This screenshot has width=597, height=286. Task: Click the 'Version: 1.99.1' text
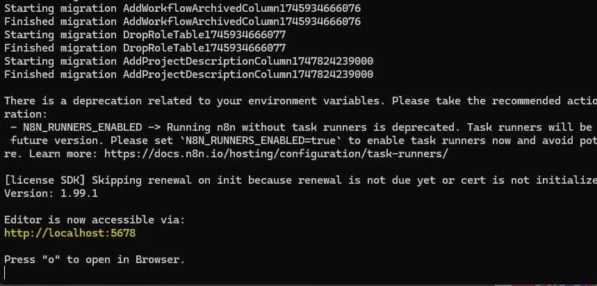(51, 193)
